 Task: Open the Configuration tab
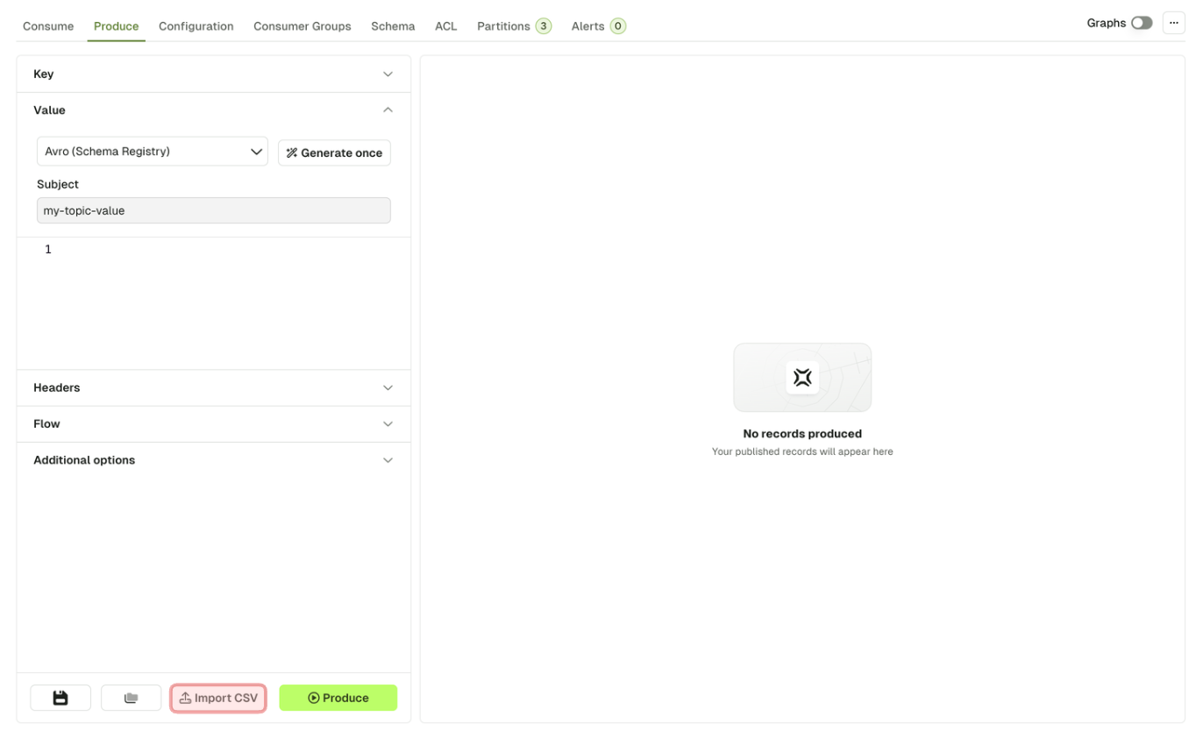196,26
